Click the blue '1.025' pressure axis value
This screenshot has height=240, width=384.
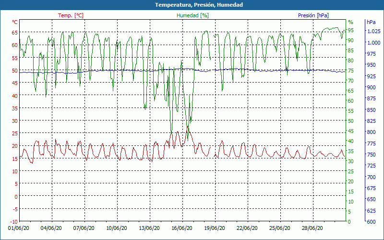pyautogui.click(x=374, y=31)
